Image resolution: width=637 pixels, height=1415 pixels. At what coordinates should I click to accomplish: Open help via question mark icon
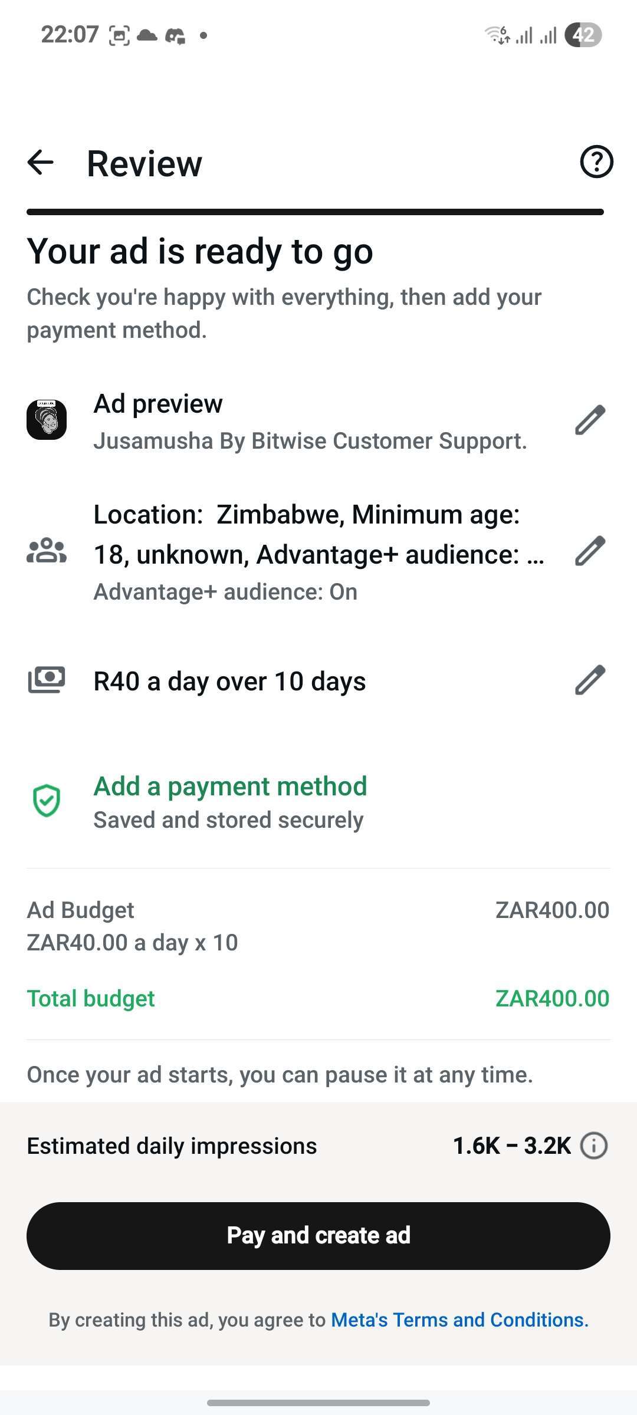click(x=596, y=162)
